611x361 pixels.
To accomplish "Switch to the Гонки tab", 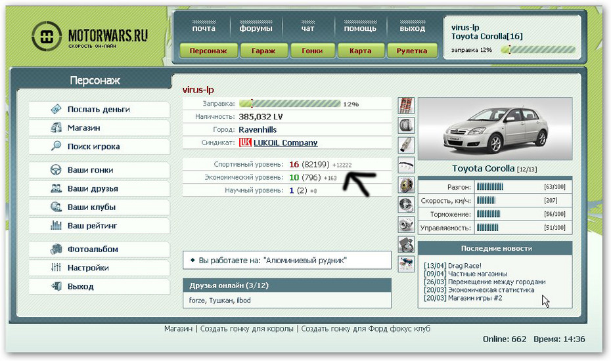I will (312, 51).
